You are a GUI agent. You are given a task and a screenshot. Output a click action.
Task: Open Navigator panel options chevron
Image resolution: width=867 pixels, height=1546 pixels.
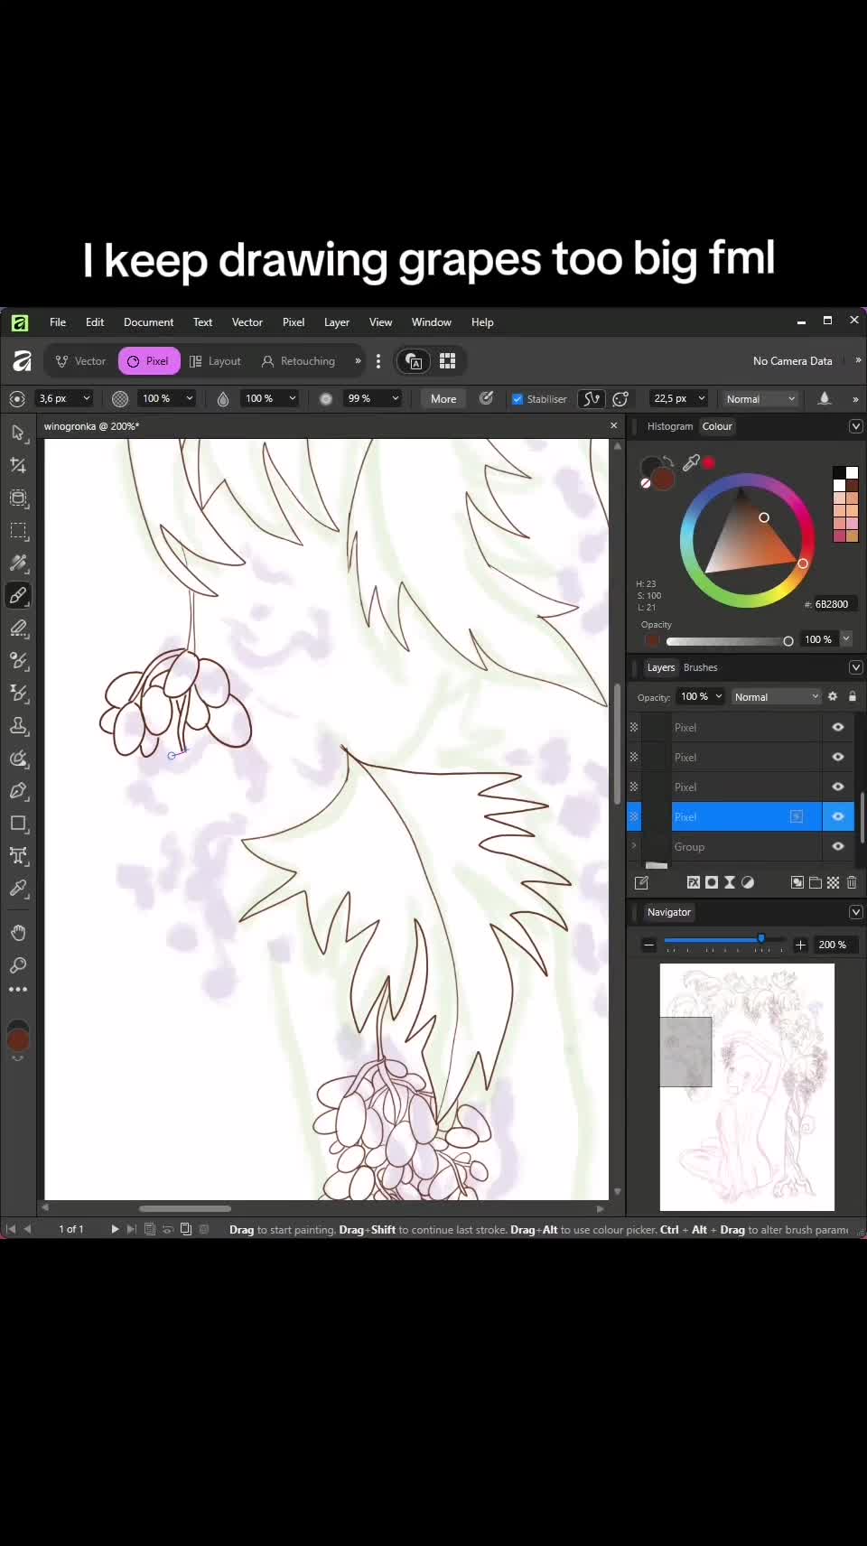(x=855, y=912)
